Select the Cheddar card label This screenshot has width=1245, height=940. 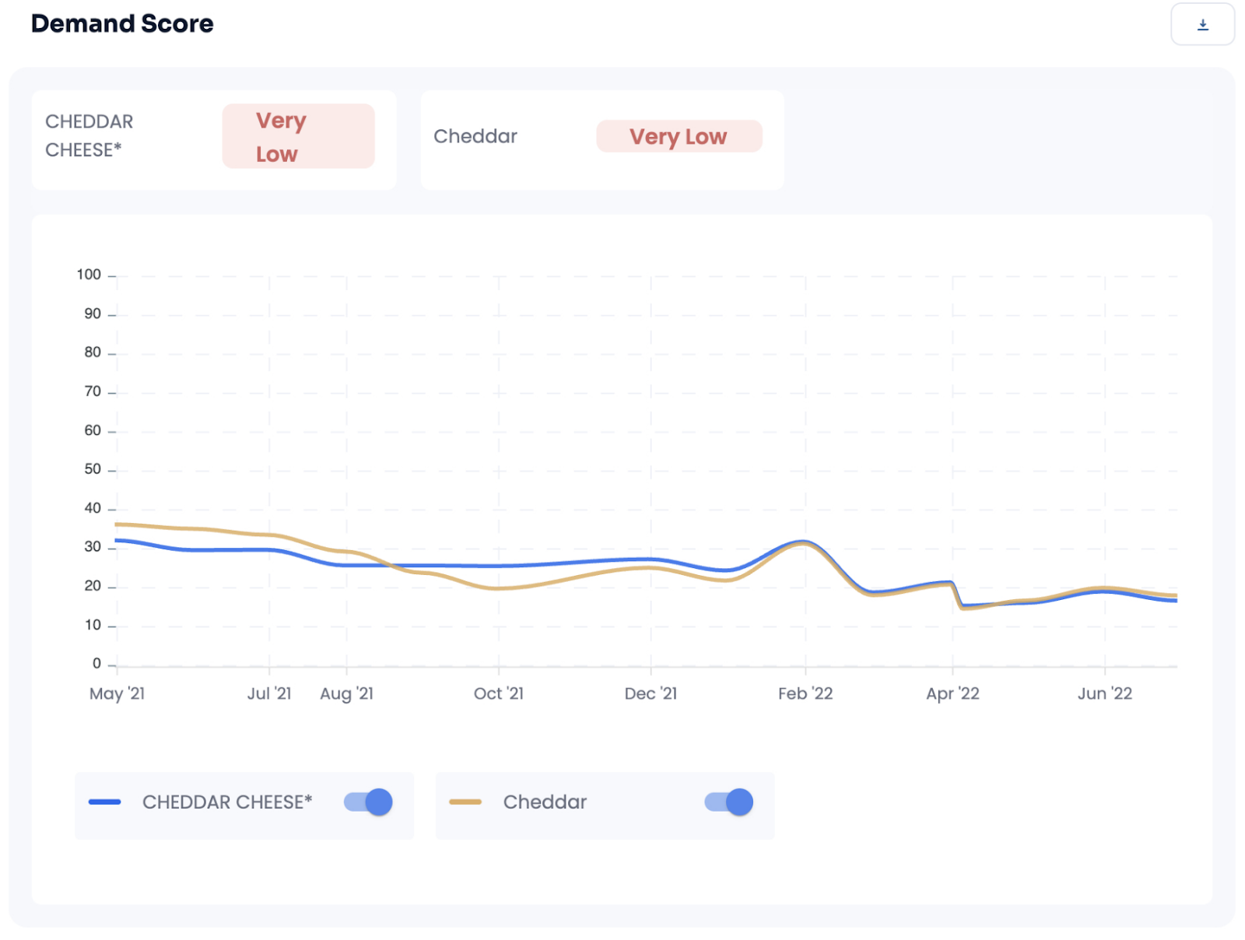[x=475, y=136]
